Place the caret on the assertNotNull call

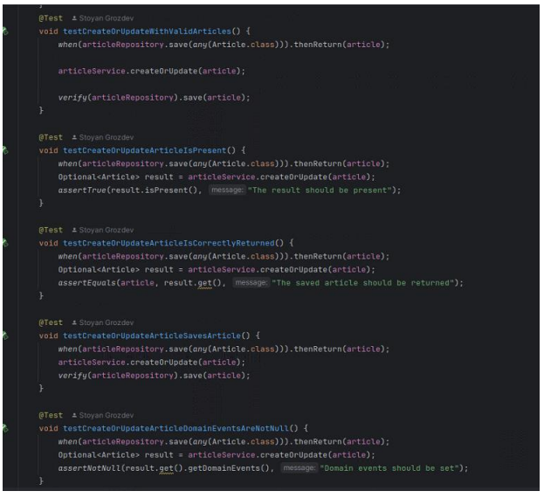coord(89,468)
